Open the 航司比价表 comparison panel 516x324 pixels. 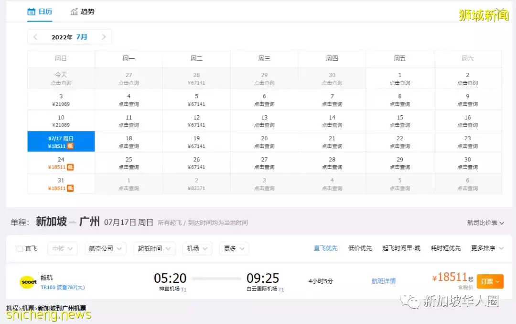tap(484, 223)
